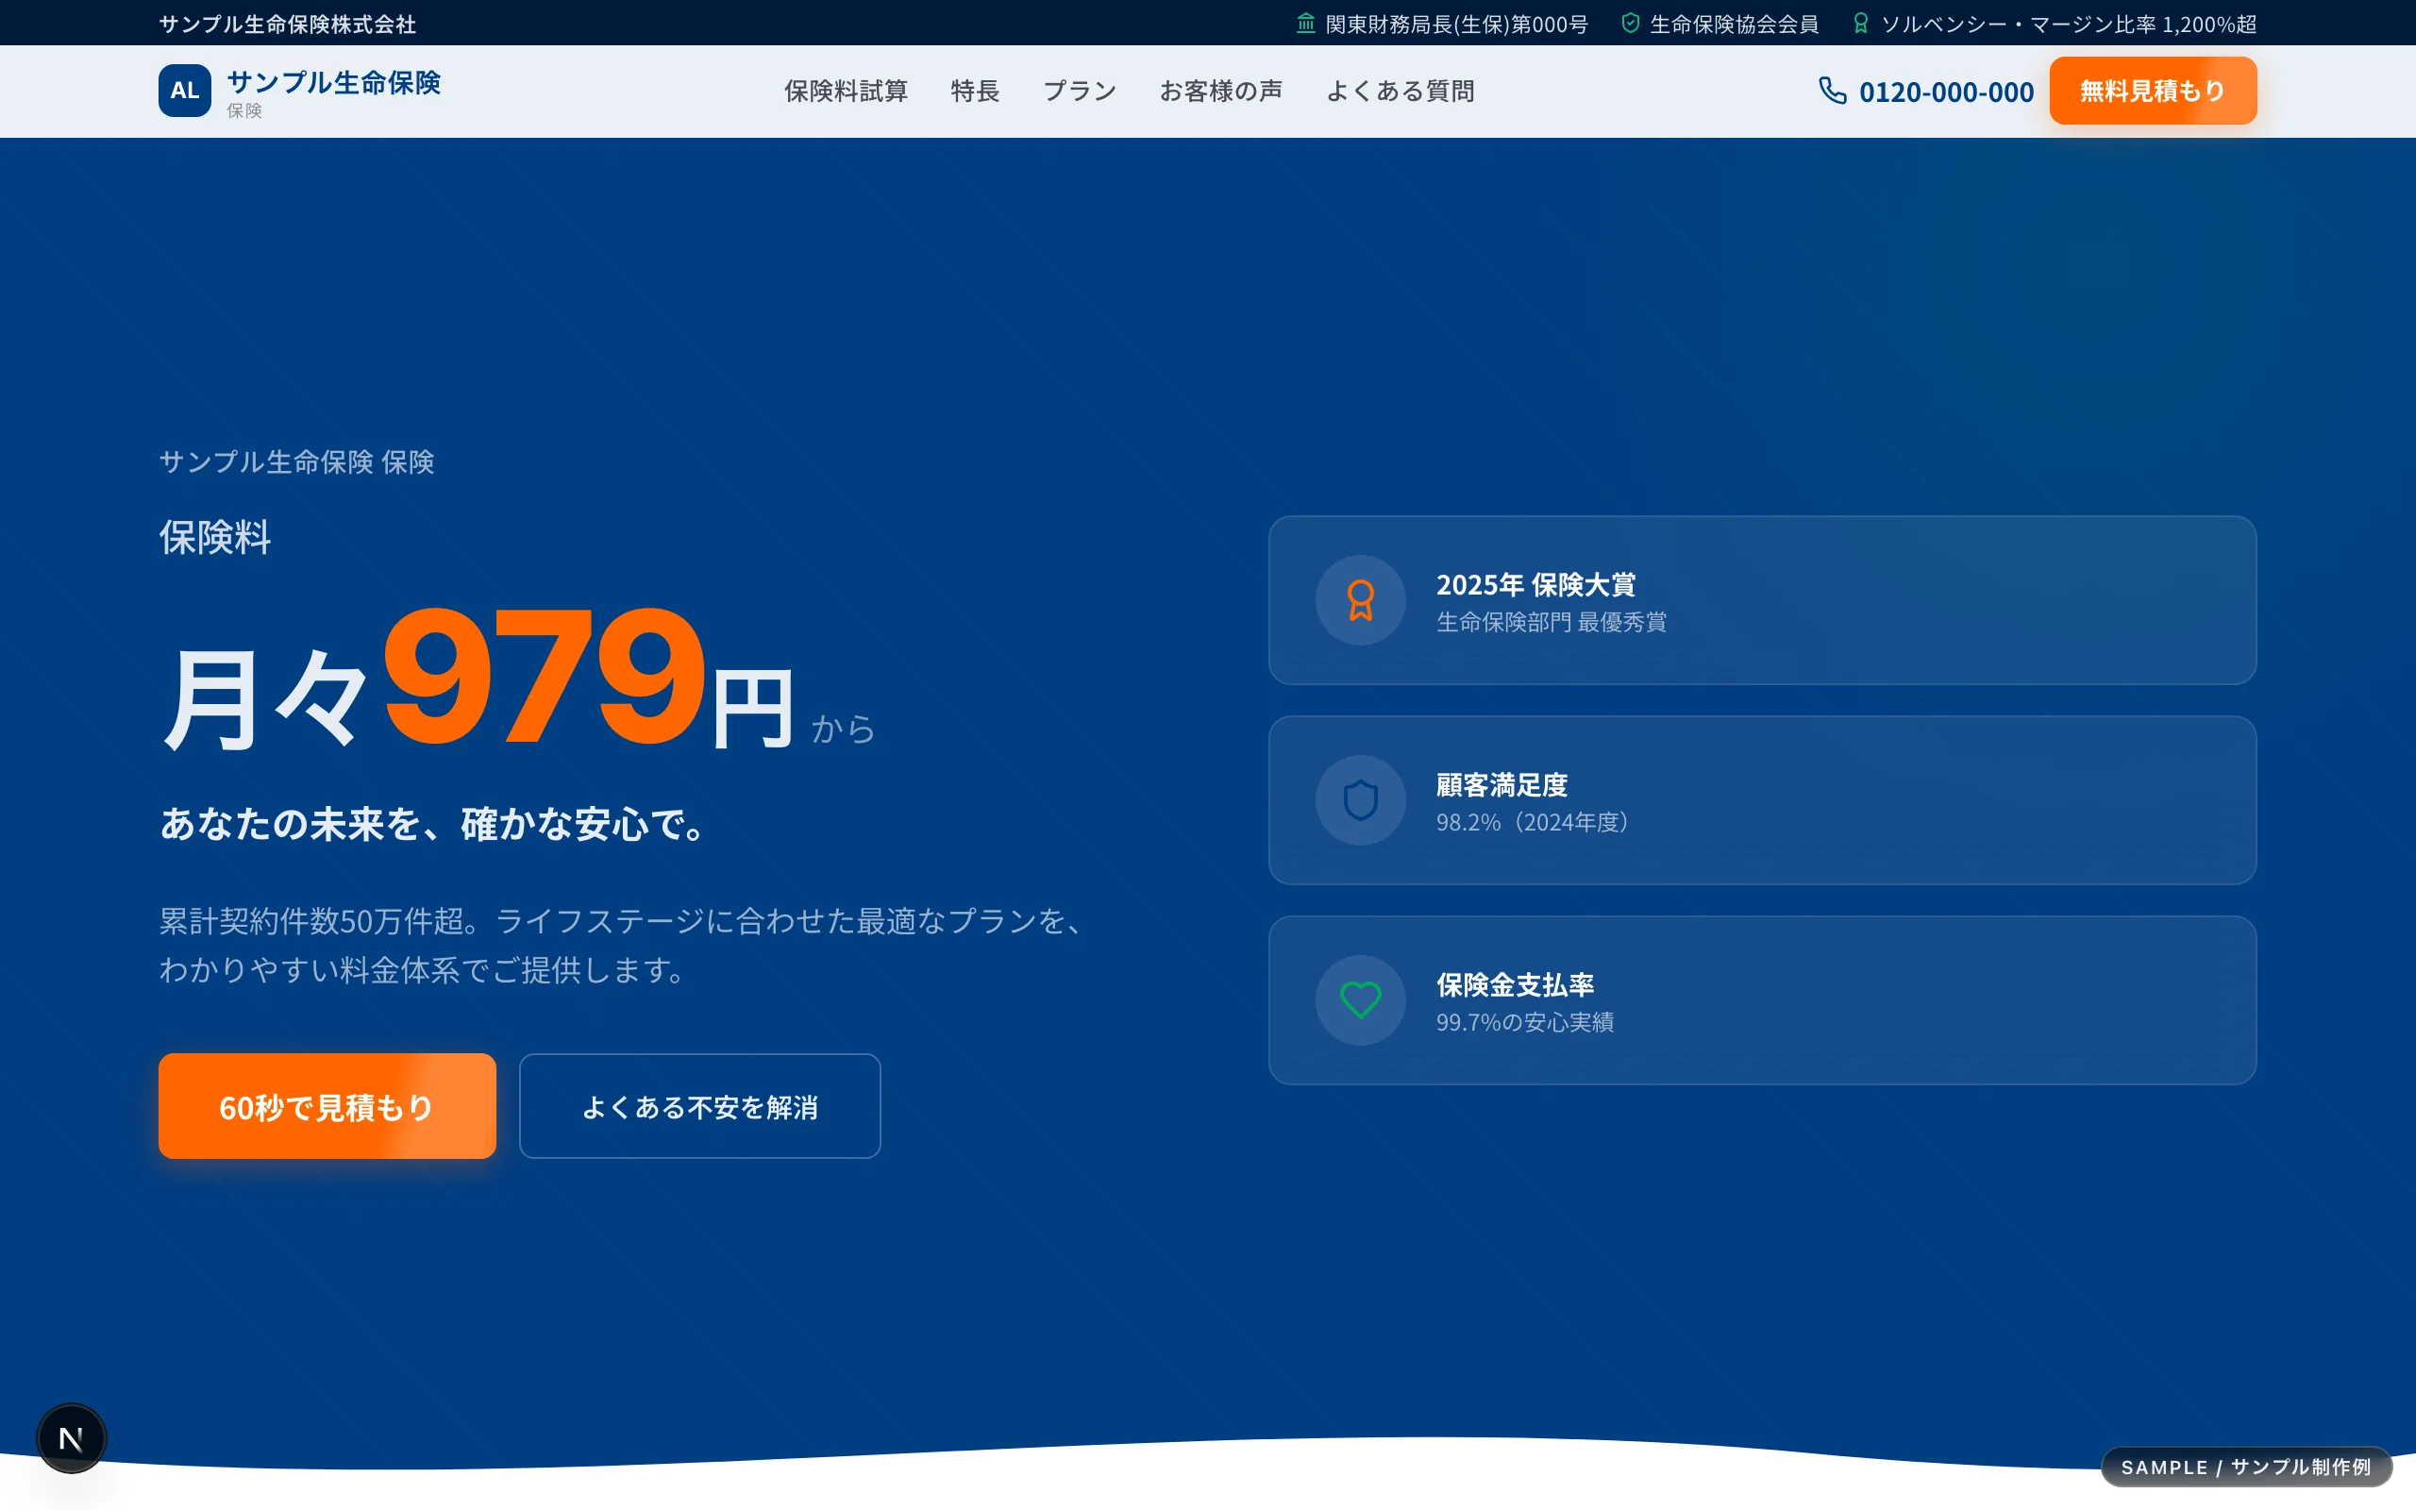
Task: Click the 保険金支払率 card title
Action: tap(1515, 984)
